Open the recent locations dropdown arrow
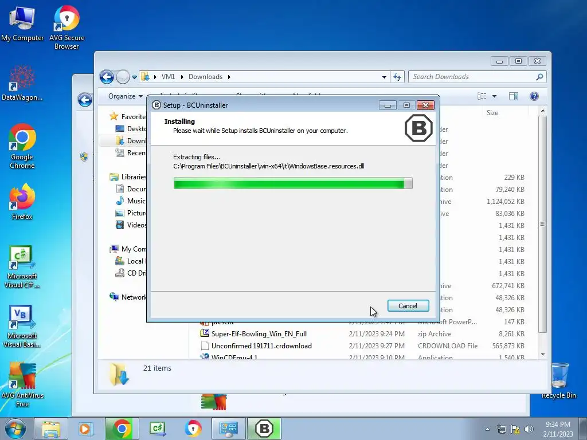Image resolution: width=587 pixels, height=440 pixels. 134,77
